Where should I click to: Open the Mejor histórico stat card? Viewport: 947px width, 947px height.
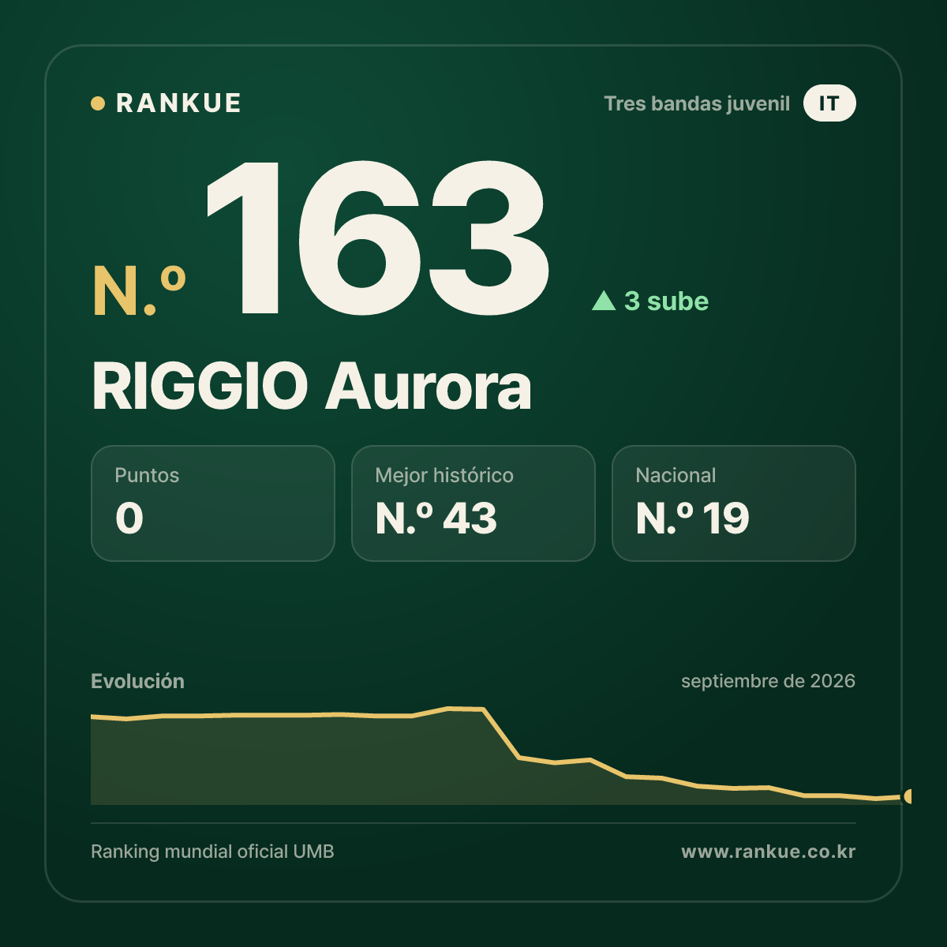[x=473, y=503]
